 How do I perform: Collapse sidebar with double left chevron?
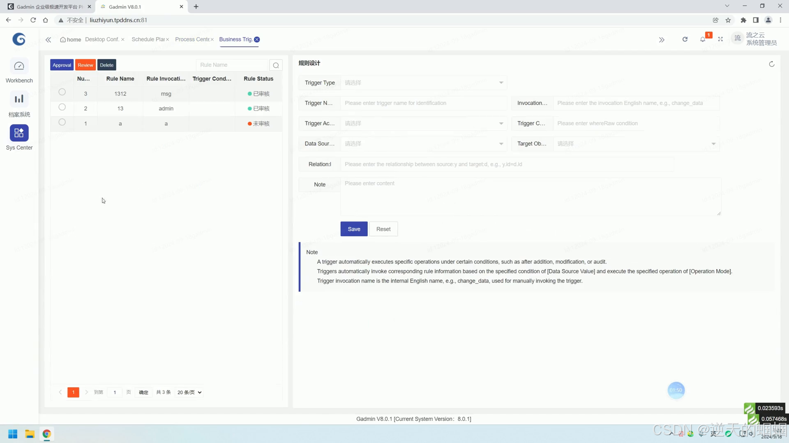[48, 40]
